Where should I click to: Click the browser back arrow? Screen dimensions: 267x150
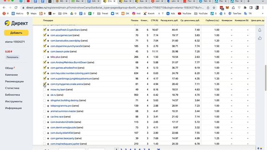[x=4, y=7]
